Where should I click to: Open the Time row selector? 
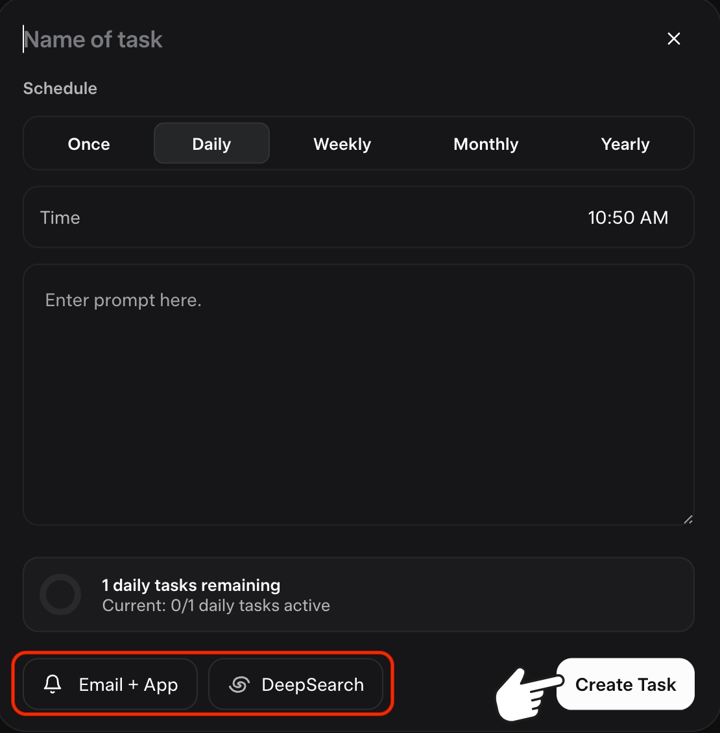(359, 217)
